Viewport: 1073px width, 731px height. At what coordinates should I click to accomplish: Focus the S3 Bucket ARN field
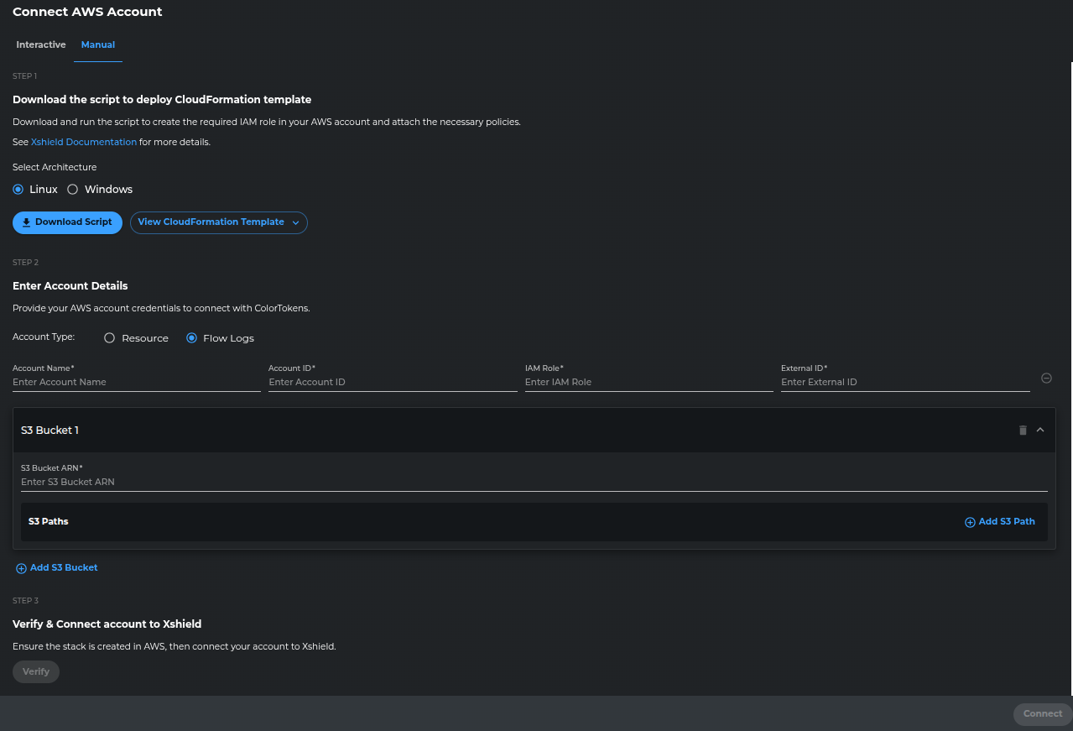click(x=534, y=483)
